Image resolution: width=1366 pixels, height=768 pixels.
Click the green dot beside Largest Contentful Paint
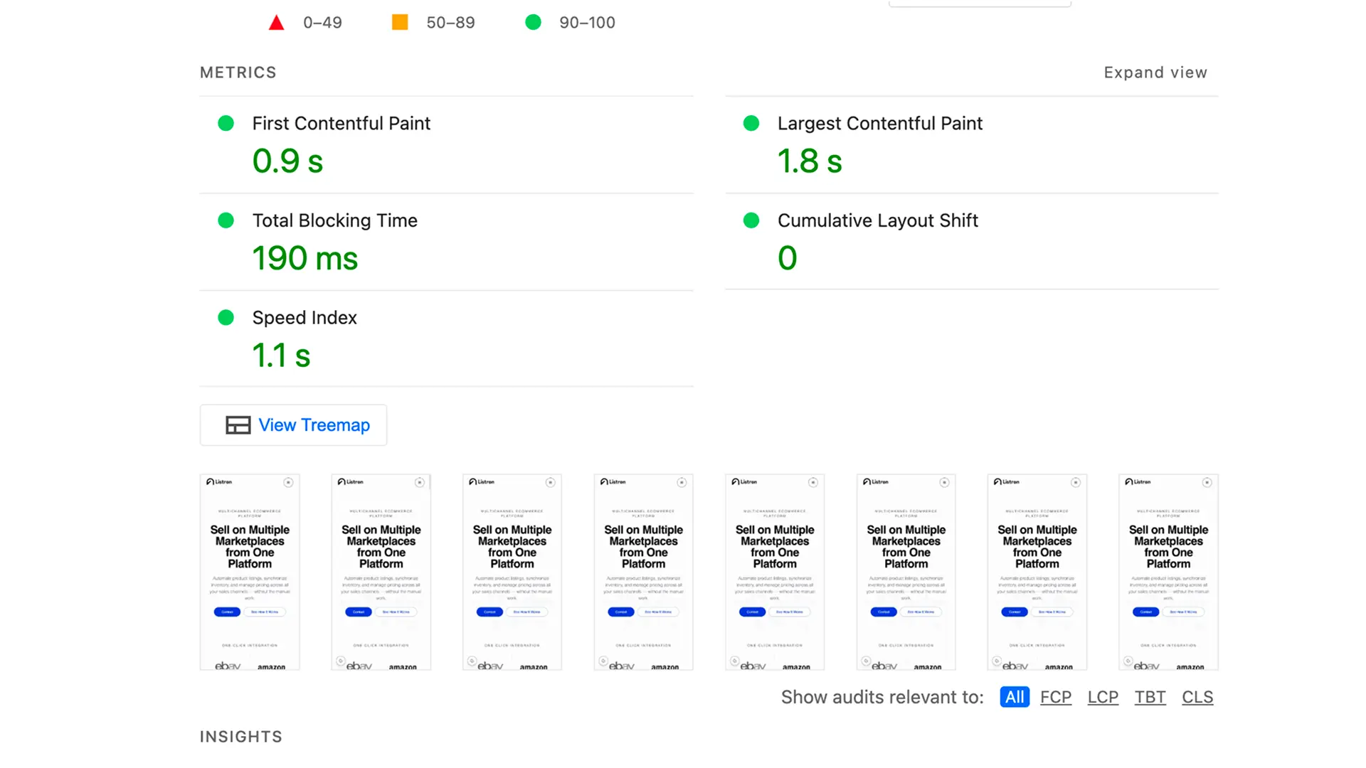pos(751,123)
